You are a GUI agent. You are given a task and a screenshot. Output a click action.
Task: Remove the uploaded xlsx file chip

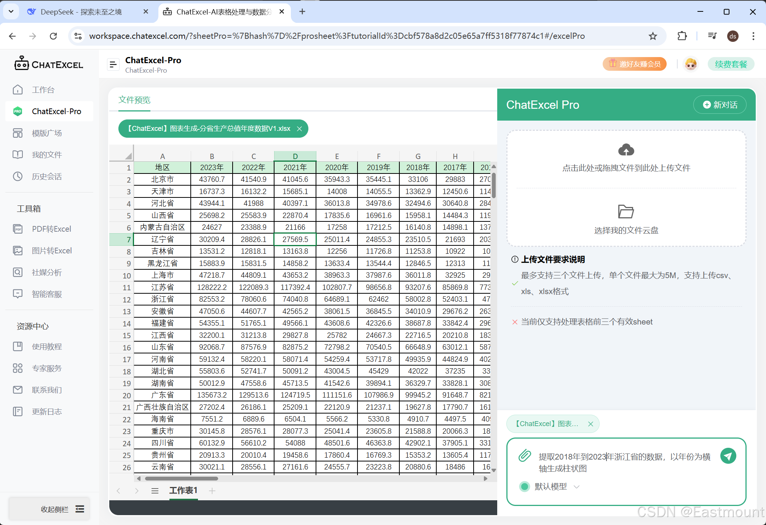(x=300, y=129)
